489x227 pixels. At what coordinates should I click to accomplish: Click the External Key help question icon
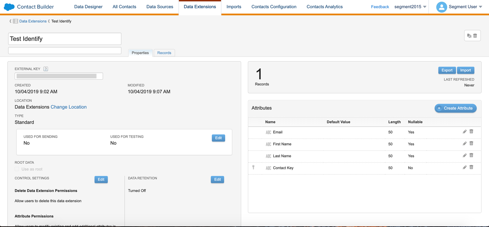pos(46,69)
